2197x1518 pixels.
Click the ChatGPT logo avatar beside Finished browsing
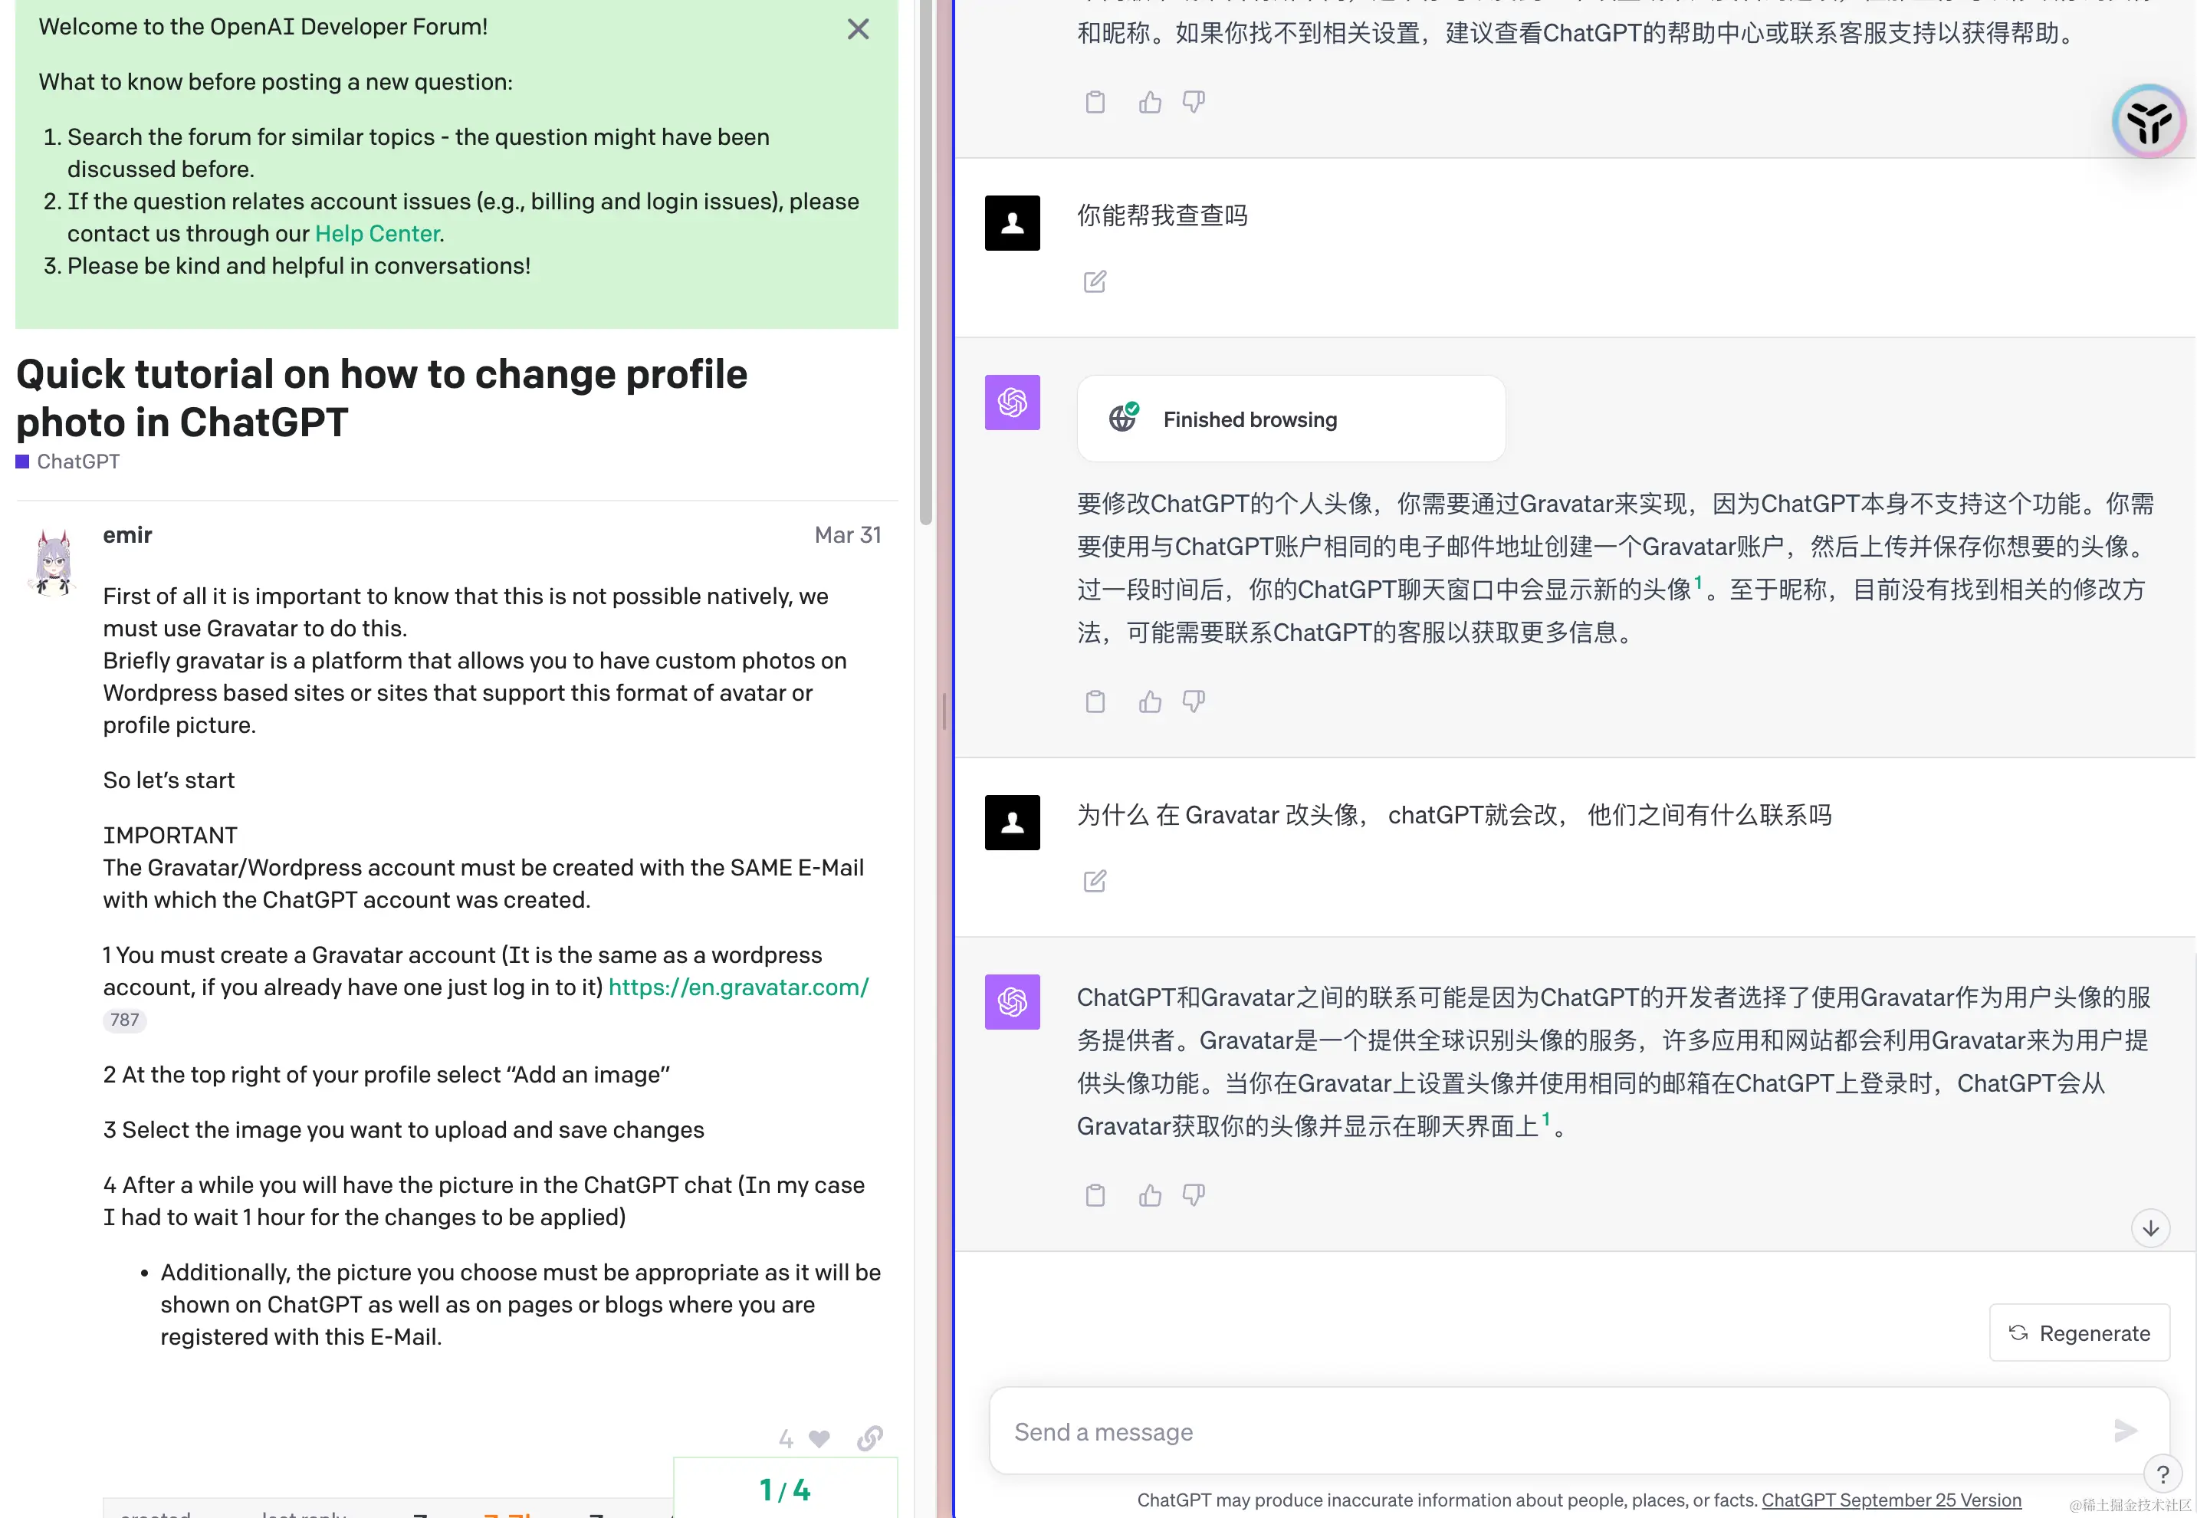[1012, 402]
